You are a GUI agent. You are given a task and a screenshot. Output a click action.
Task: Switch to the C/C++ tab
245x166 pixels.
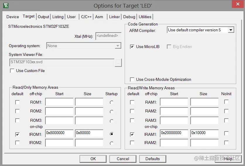[86, 17]
